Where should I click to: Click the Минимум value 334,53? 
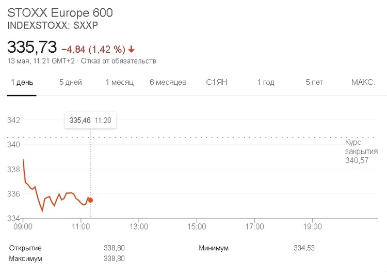304,248
